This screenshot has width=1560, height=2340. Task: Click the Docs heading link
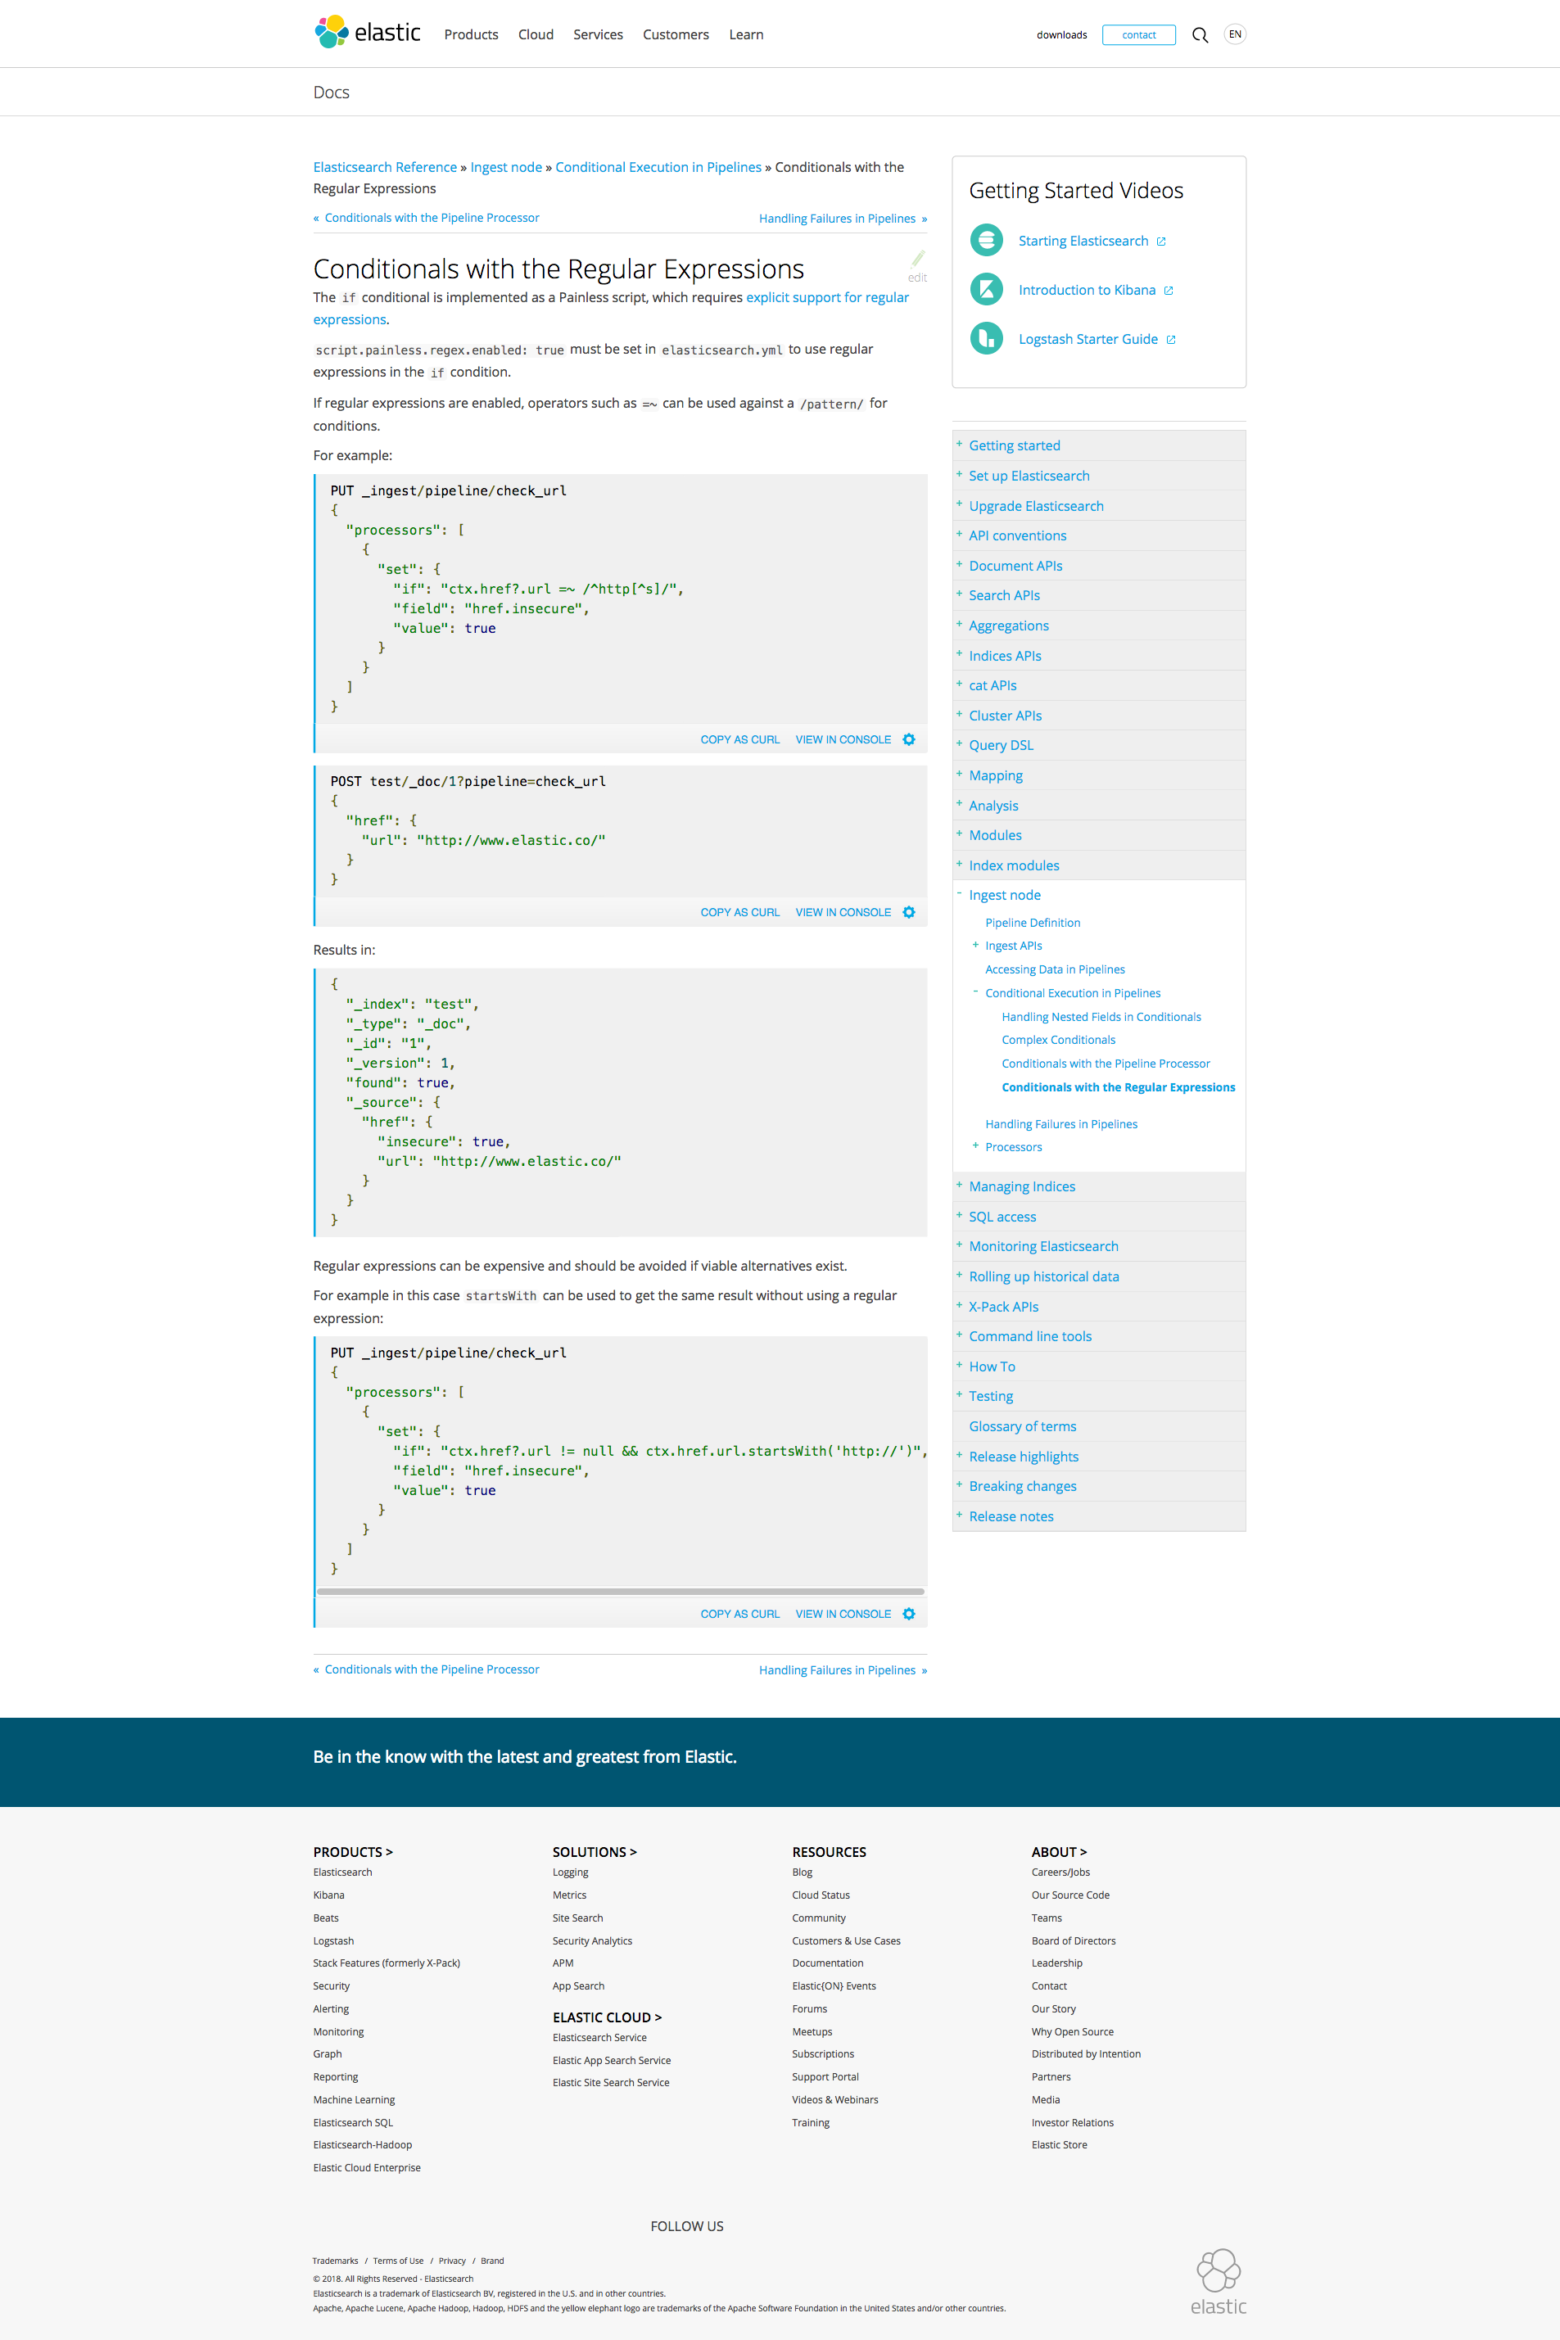(332, 93)
